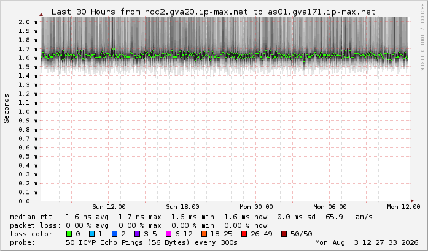Click the timestamp 'Mon Aug 3 12:27:33 2026'
Viewport: 428px width, 251px height.
pos(367,242)
